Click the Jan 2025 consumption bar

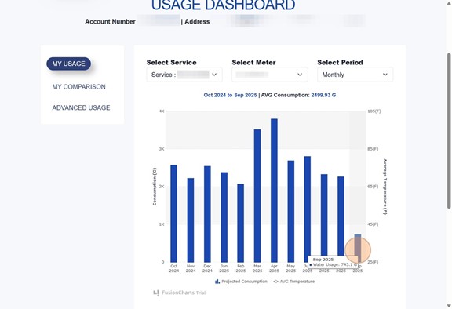pos(224,217)
